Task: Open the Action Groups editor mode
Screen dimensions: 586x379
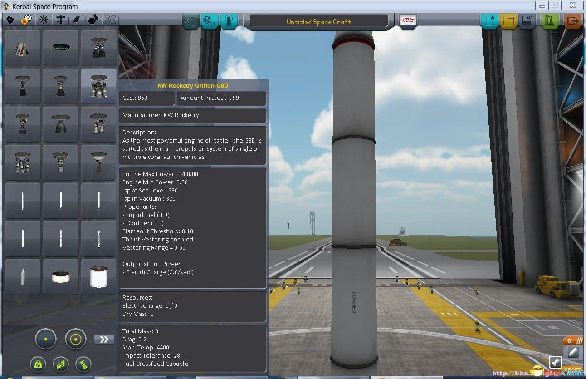Action: (210, 21)
